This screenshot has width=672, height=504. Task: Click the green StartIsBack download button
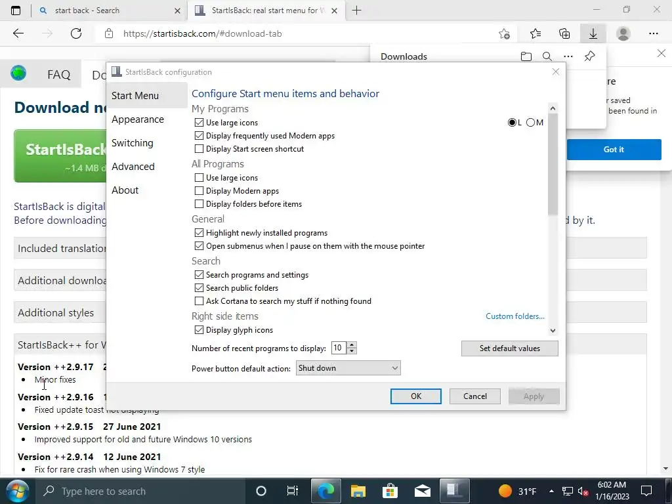click(60, 156)
